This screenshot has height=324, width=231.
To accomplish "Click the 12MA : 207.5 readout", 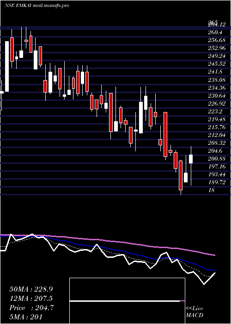I will (x=31, y=299).
